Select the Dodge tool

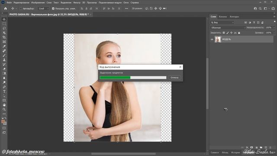[4, 82]
